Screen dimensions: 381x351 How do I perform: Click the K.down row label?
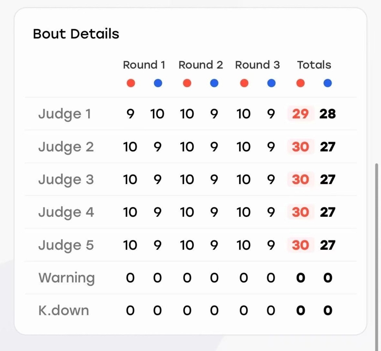click(x=64, y=310)
